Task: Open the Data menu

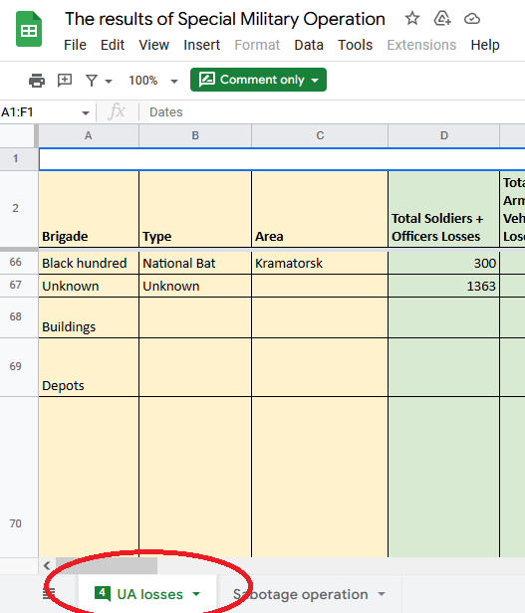Action: 309,45
